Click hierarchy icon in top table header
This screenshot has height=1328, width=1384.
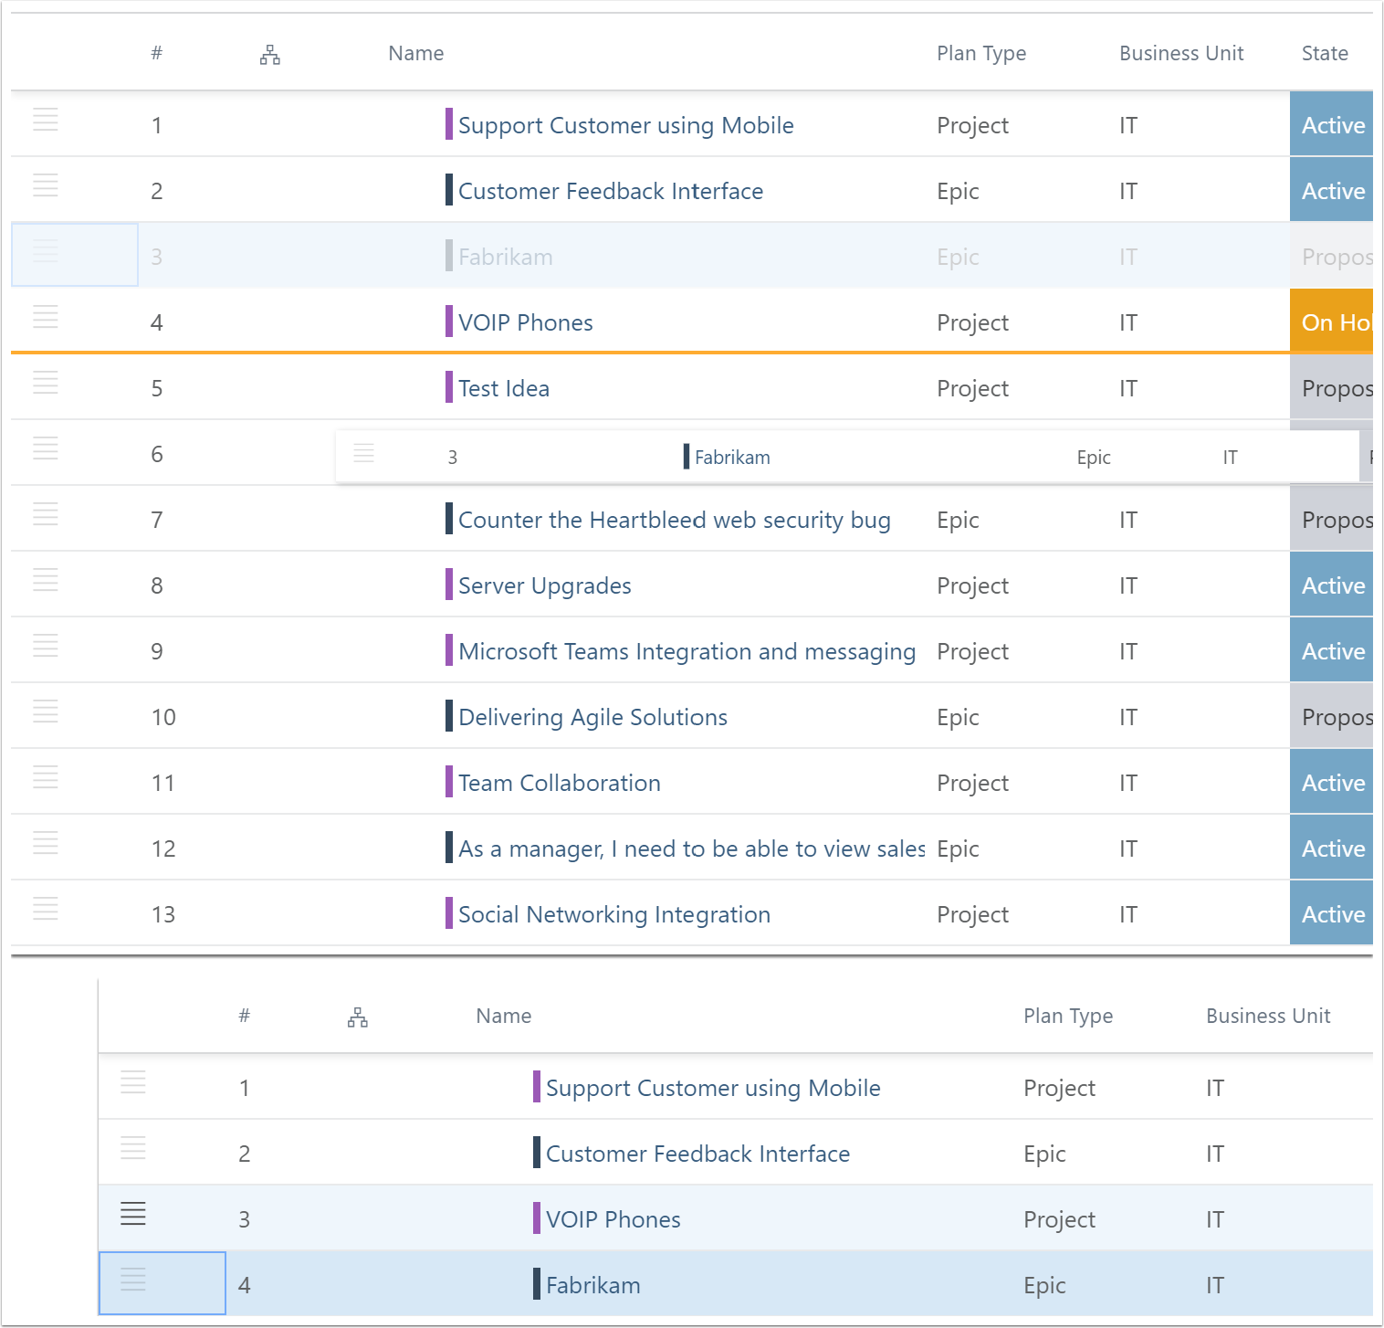coord(270,55)
